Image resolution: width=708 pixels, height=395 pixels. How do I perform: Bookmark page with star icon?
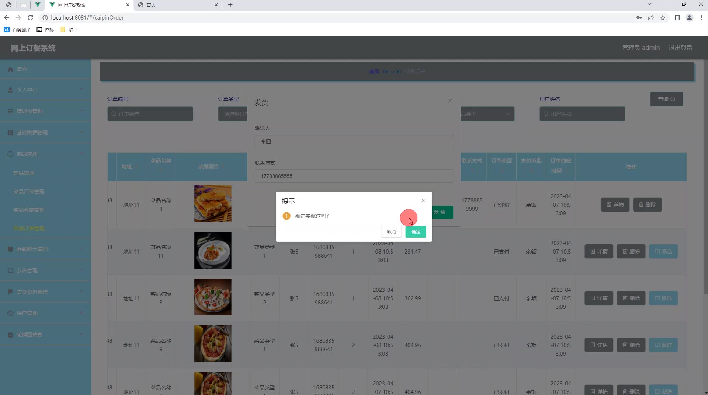point(663,18)
